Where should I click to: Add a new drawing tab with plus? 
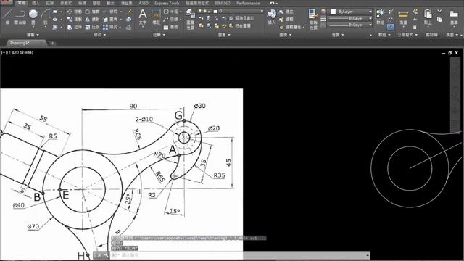[52, 43]
